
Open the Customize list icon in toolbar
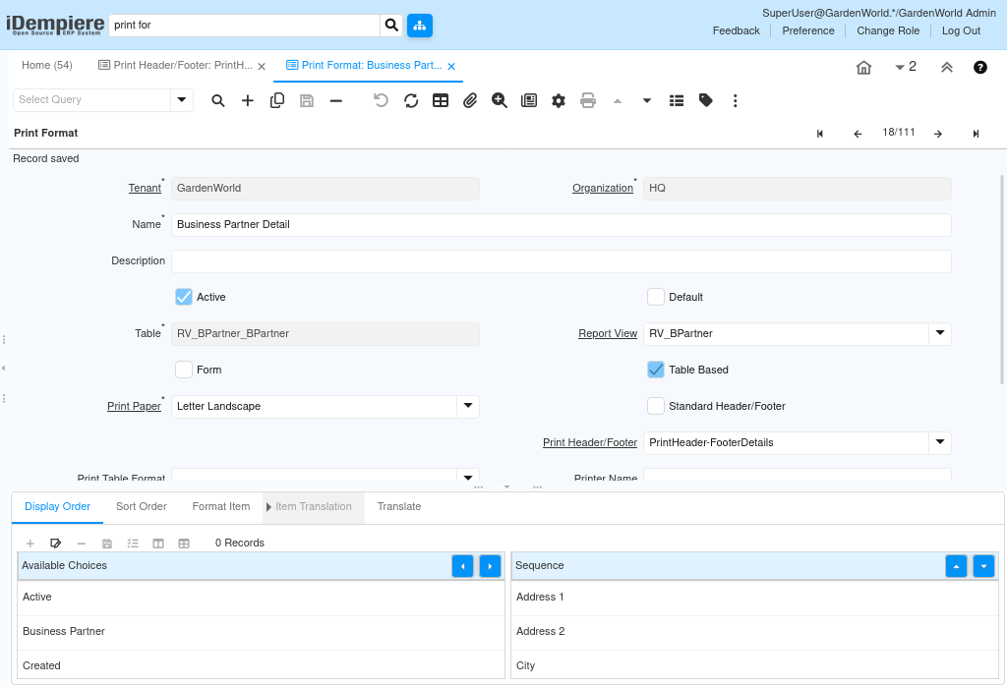[x=677, y=101]
